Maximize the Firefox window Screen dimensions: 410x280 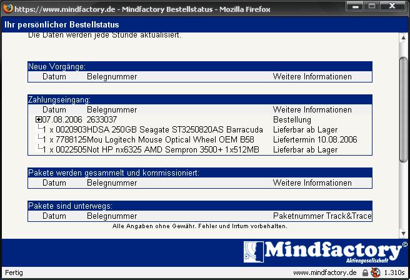click(372, 6)
